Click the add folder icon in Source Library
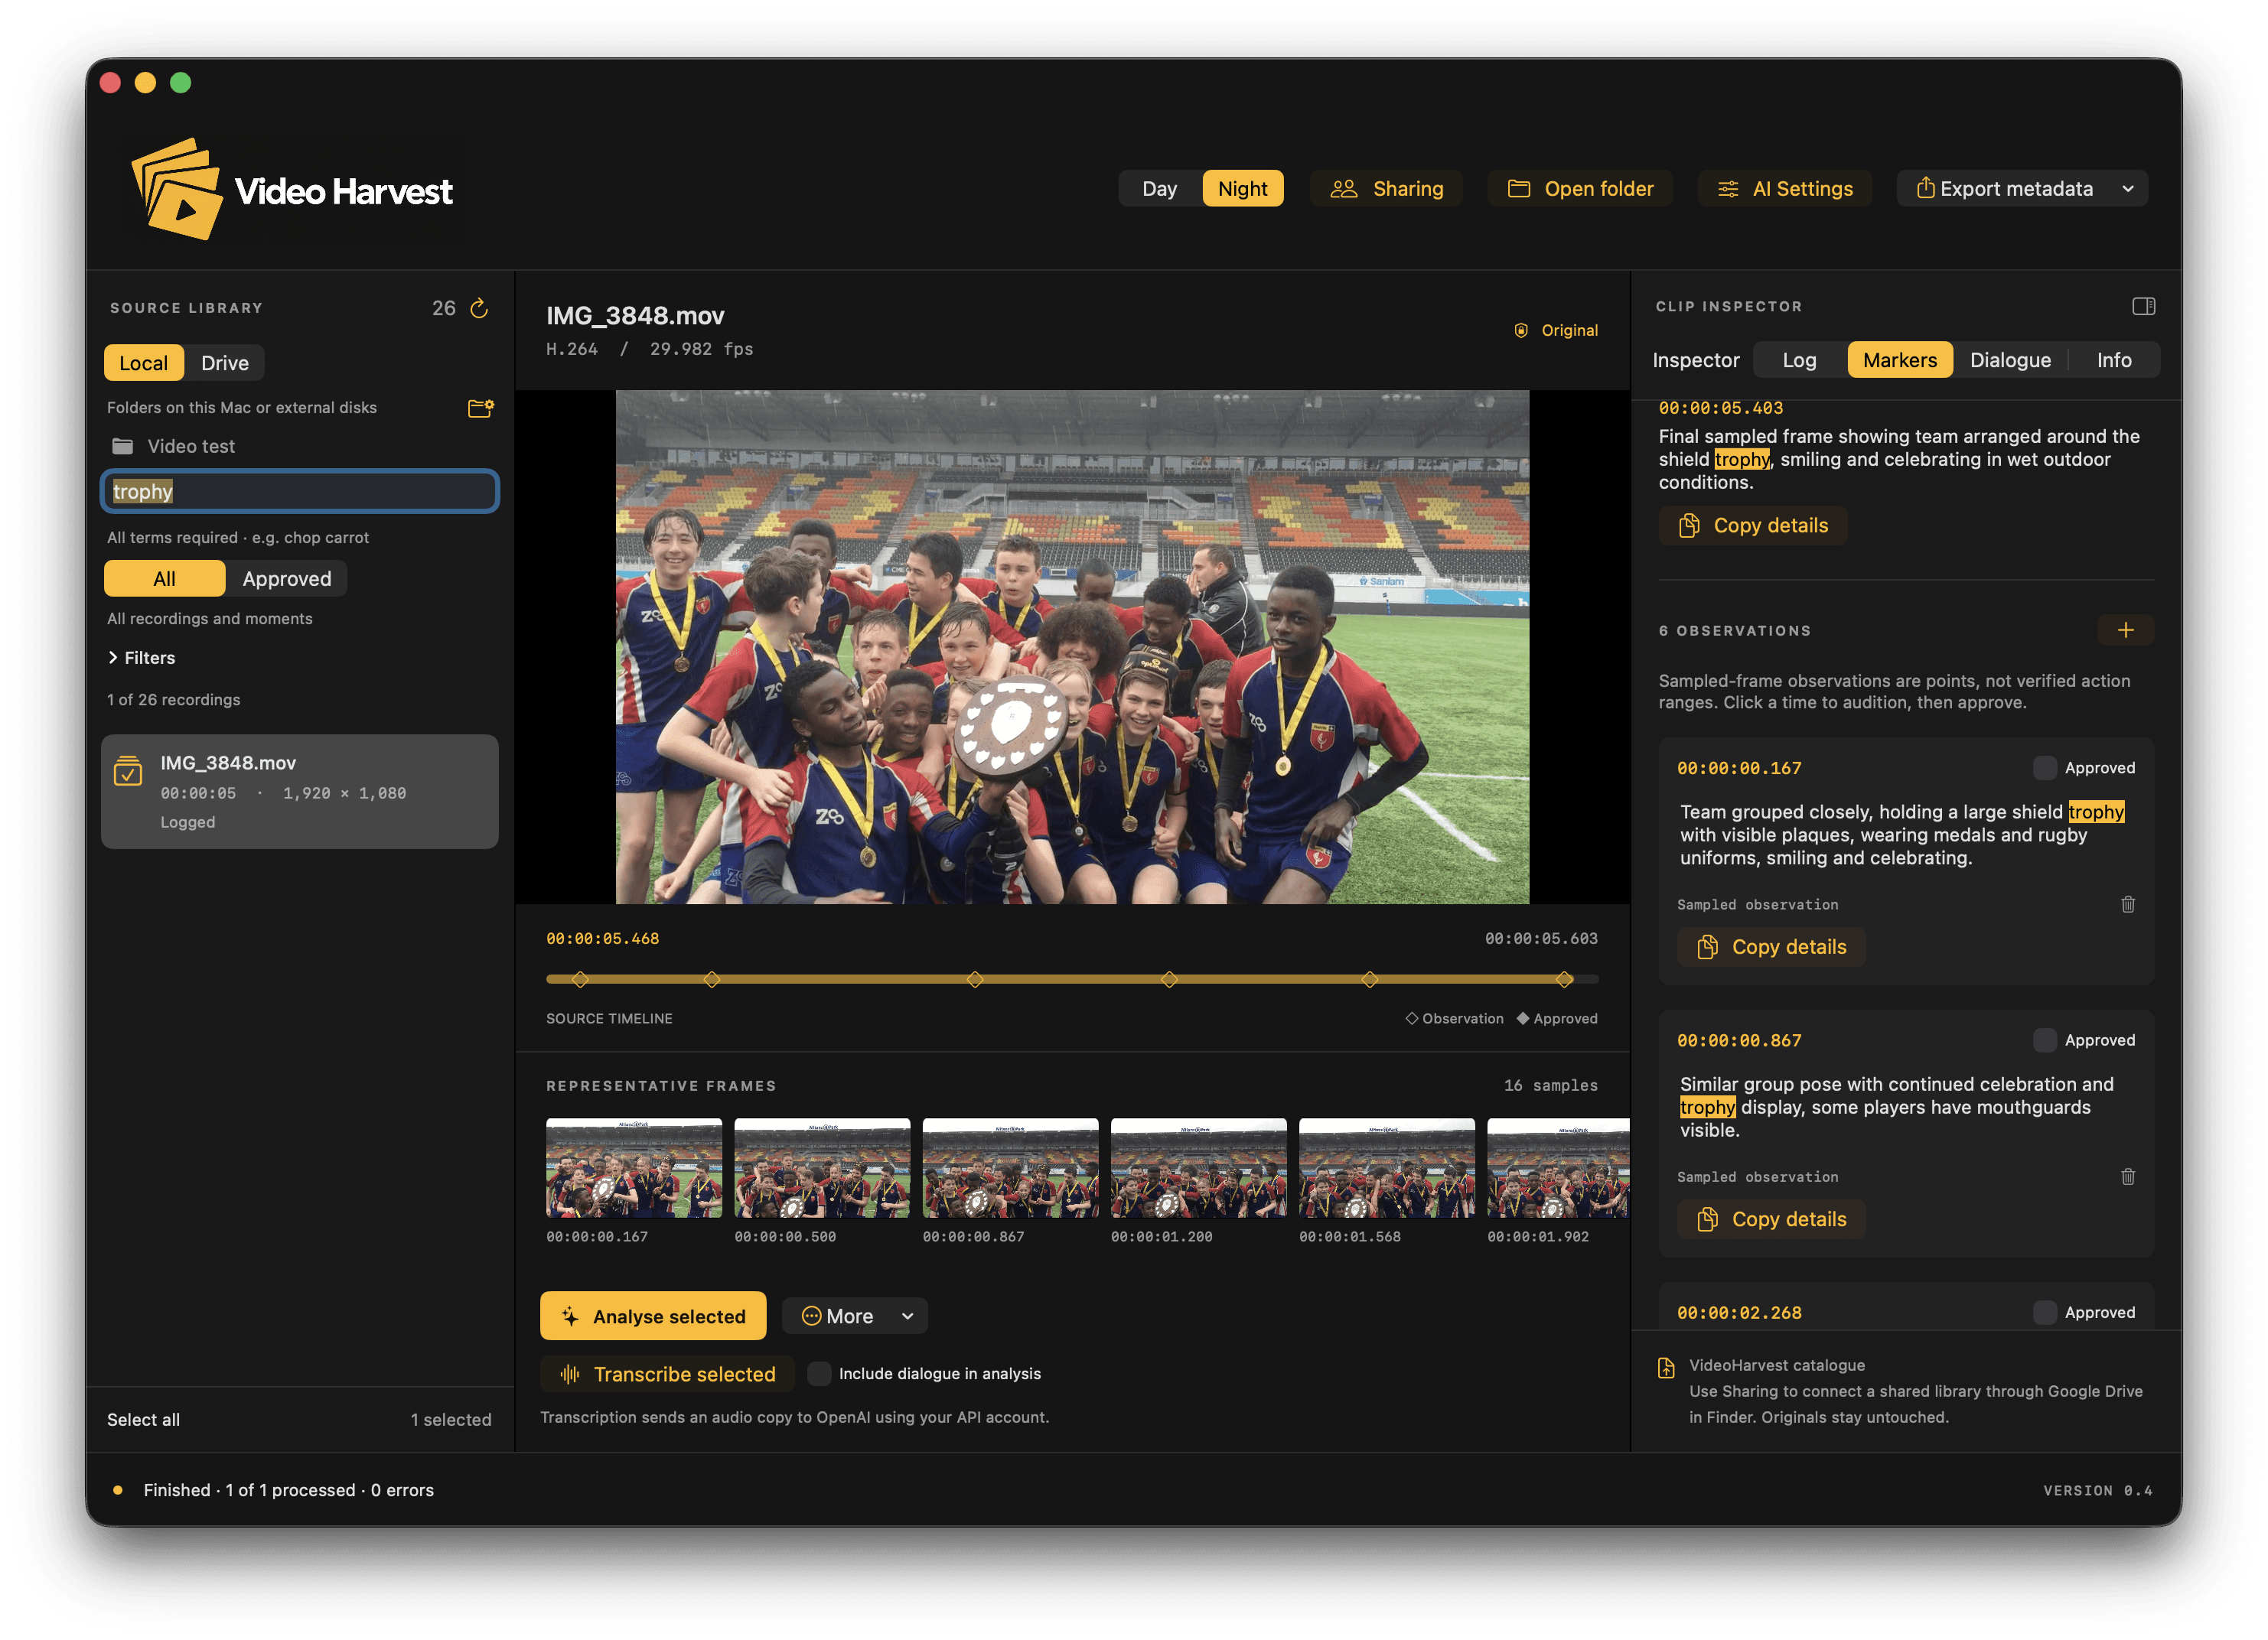The height and width of the screenshot is (1640, 2268). click(x=481, y=408)
